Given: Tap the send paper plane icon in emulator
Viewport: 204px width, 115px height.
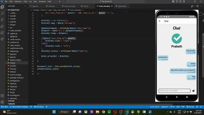Looking at the screenshot, I should point(193,91).
